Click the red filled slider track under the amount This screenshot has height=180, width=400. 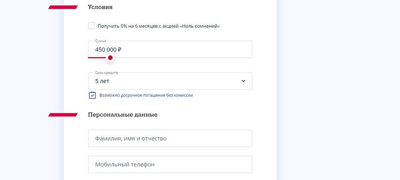97,58
